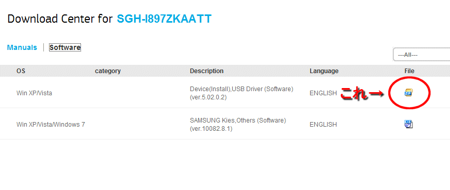Click the OS column header
Viewport: 450px width, 190px height.
tap(21, 71)
